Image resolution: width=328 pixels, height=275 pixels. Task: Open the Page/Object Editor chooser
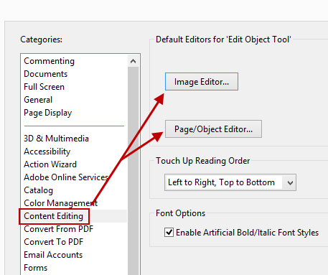click(213, 129)
